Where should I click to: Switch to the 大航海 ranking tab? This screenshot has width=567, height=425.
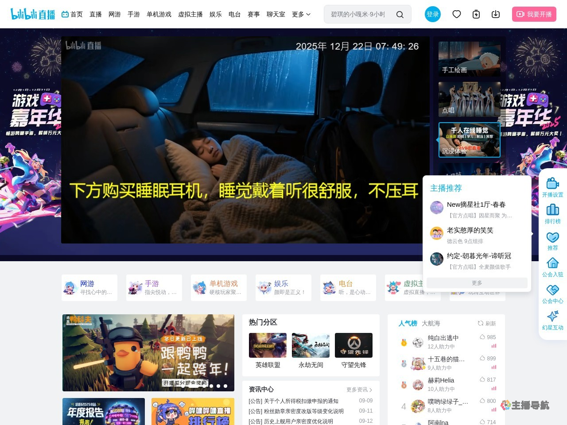pos(431,324)
